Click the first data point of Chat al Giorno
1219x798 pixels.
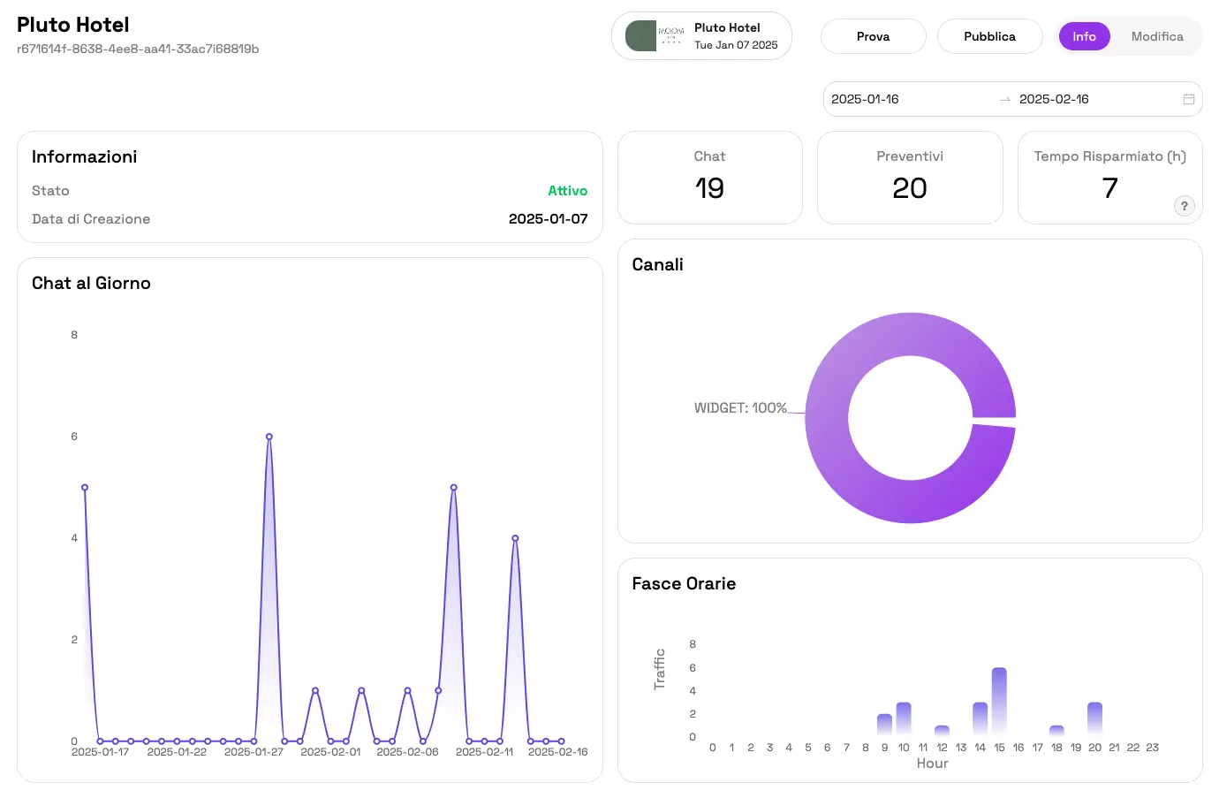pyautogui.click(x=85, y=488)
